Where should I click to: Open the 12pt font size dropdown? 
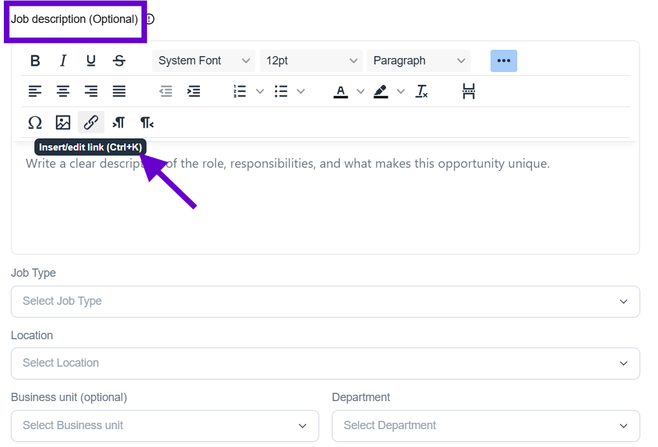(x=311, y=61)
